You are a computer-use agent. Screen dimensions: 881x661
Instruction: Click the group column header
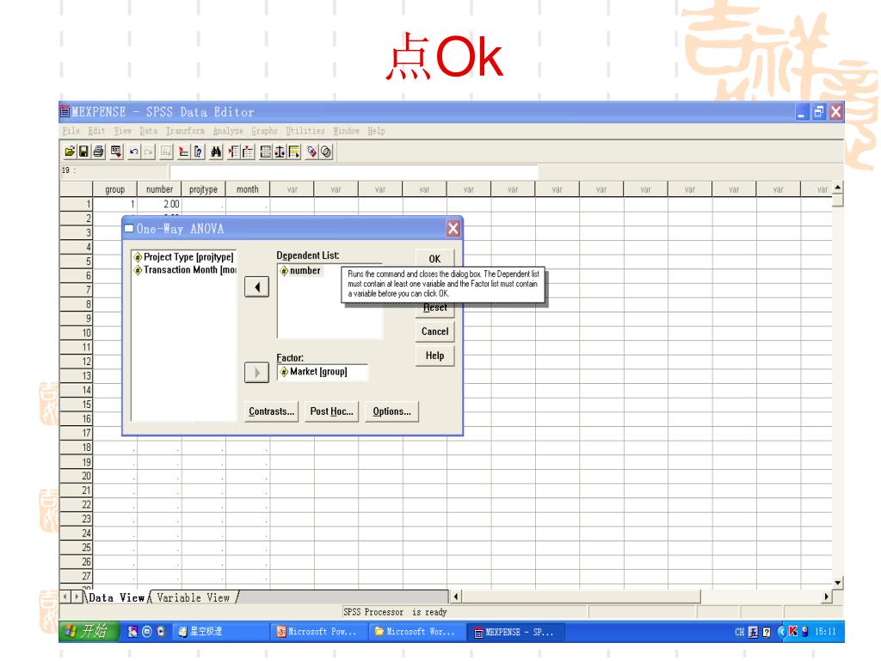[x=114, y=189]
